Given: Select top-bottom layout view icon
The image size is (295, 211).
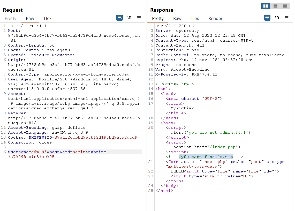Looking at the screenshot, I should point(275,6).
